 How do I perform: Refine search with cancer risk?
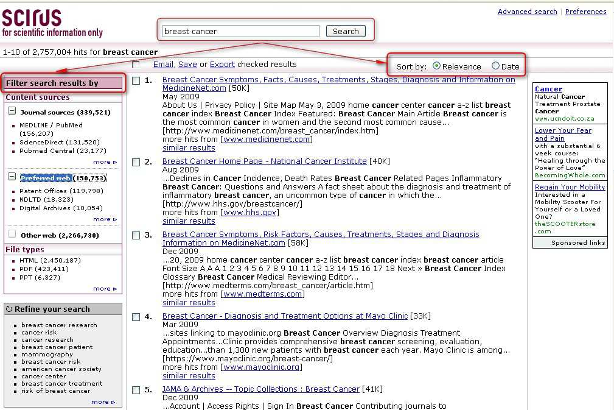[x=39, y=333]
